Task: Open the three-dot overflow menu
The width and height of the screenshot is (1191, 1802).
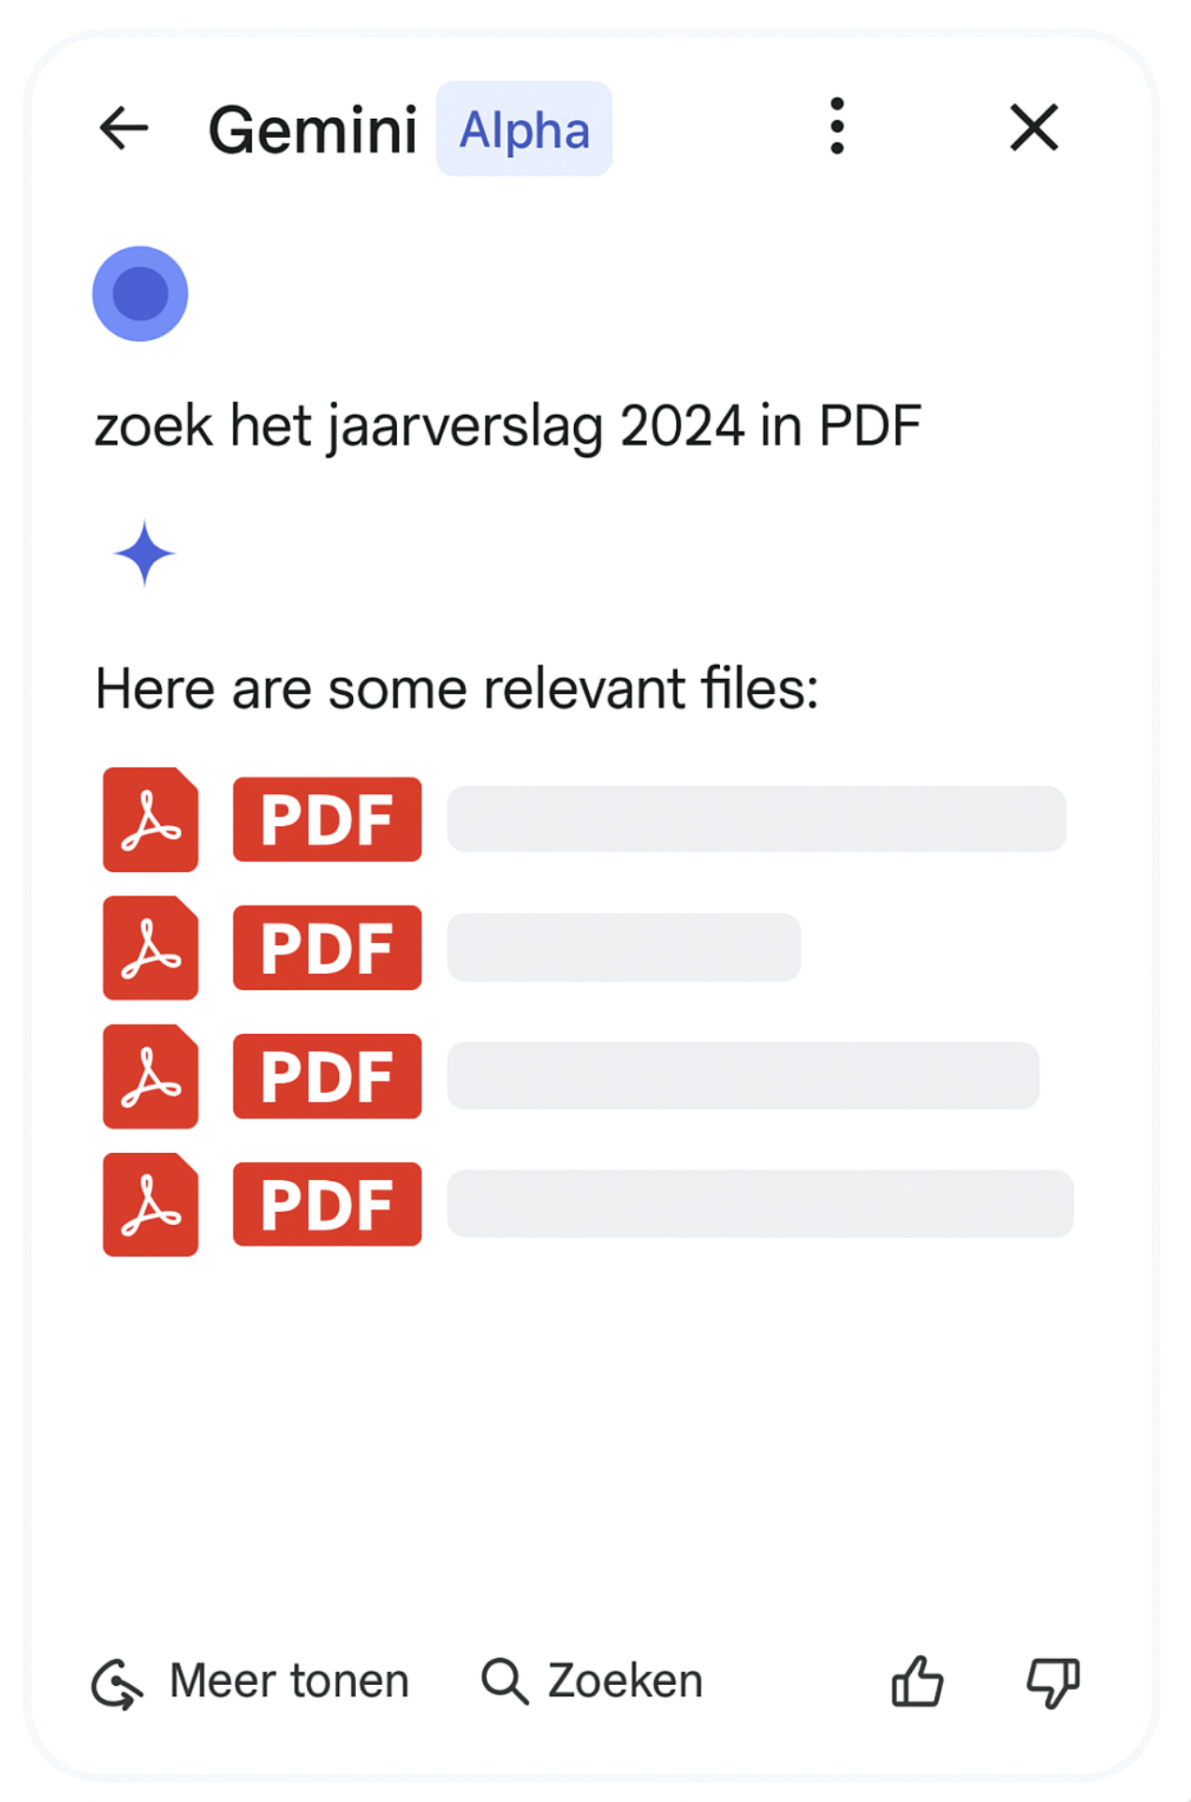Action: tap(836, 128)
